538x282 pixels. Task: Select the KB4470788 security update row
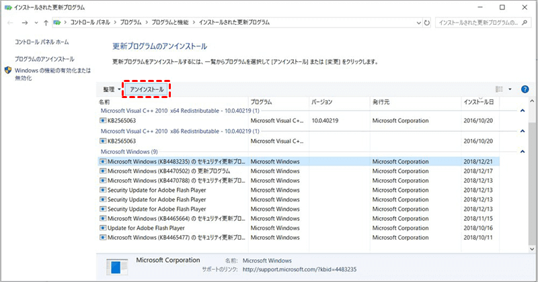pyautogui.click(x=299, y=181)
